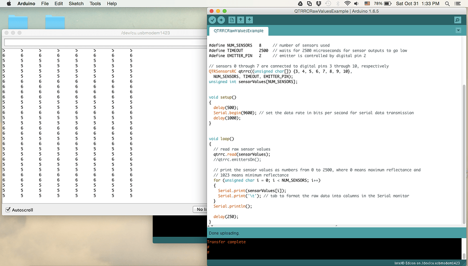Open the line ending dropdown
The width and height of the screenshot is (468, 266).
click(x=200, y=209)
